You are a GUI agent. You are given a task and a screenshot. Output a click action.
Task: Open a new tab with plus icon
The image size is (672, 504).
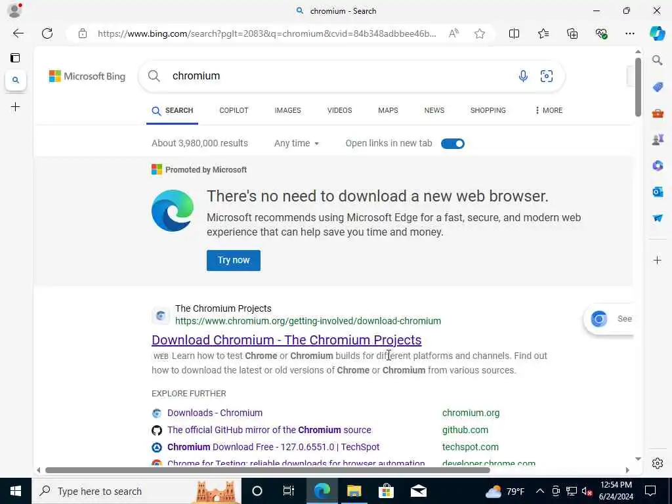pos(16,107)
